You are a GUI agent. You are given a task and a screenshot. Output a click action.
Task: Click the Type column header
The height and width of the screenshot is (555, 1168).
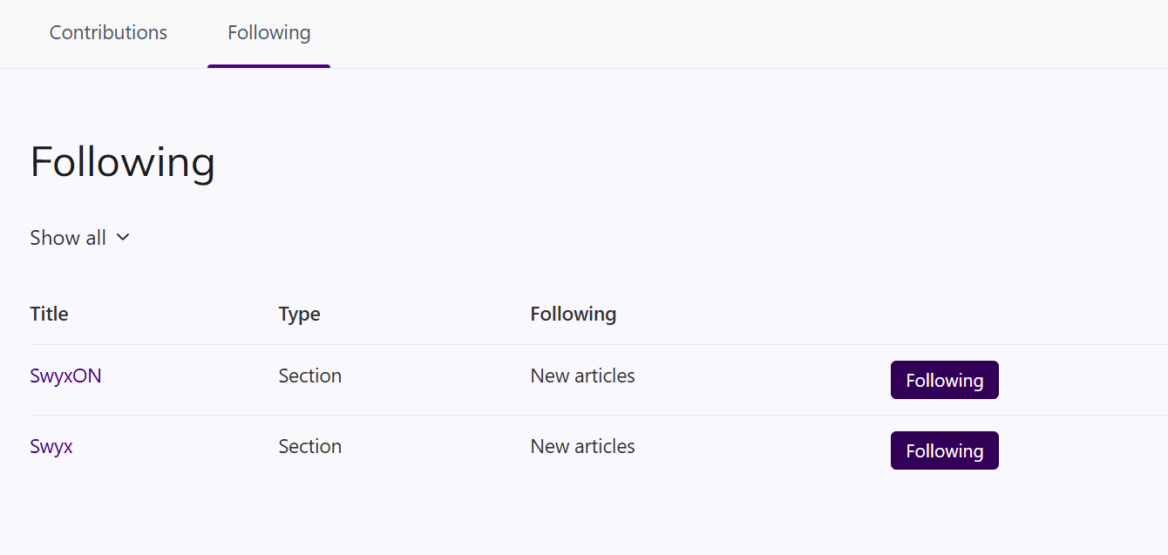299,315
